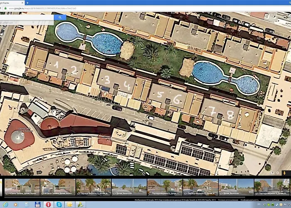
Task: Open a new browser tab
Action: pos(28,2)
